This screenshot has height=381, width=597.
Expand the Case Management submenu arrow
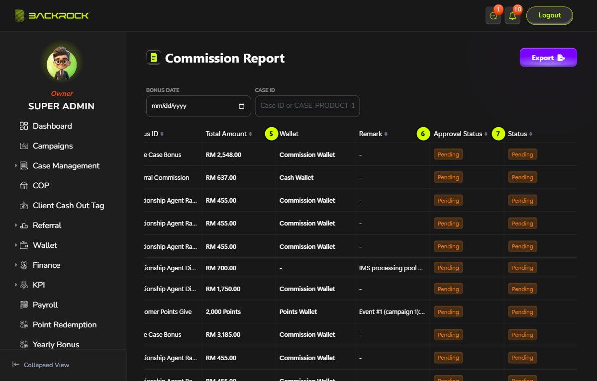point(16,166)
